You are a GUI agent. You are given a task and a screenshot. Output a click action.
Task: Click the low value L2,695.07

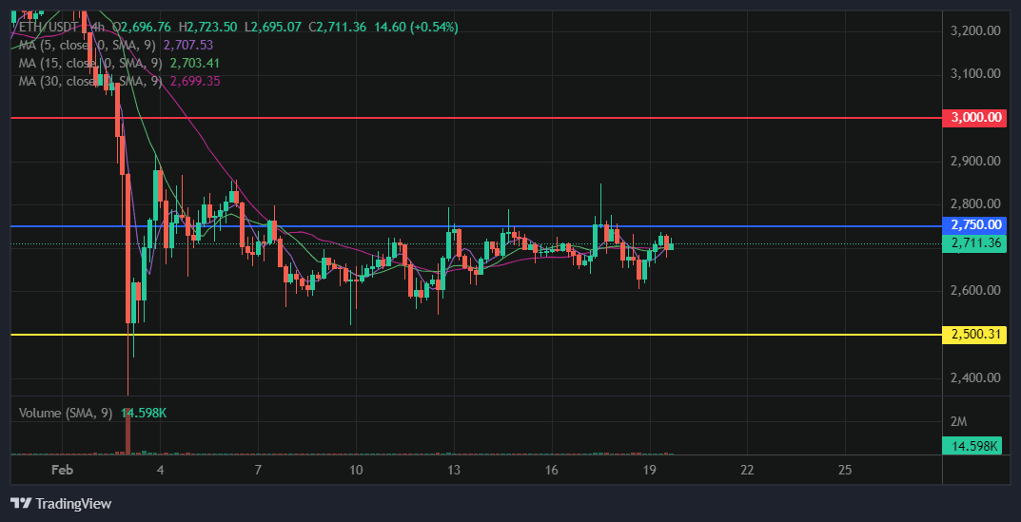273,28
